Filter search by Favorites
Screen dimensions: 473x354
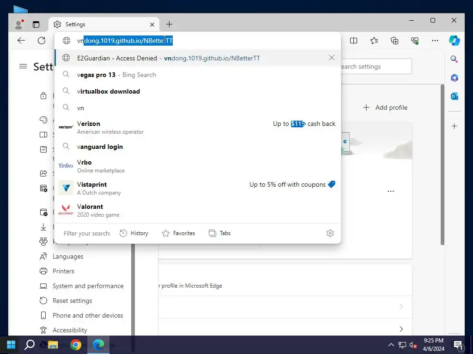pyautogui.click(x=179, y=233)
